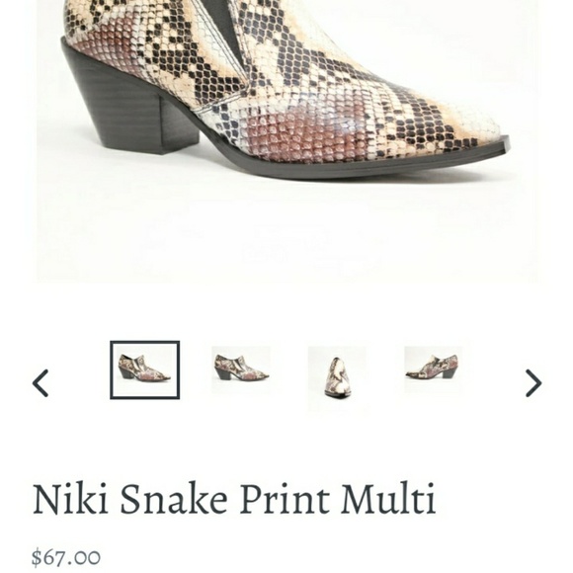573x573 pixels.
Task: Select the second boot side-view thumbnail
Action: 241,369
